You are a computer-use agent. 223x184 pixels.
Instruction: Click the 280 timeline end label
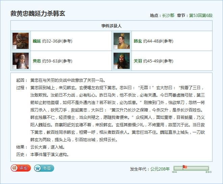(208, 172)
